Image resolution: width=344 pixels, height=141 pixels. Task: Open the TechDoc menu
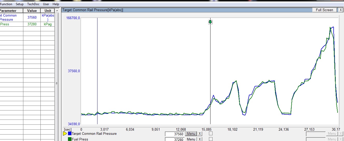point(33,4)
